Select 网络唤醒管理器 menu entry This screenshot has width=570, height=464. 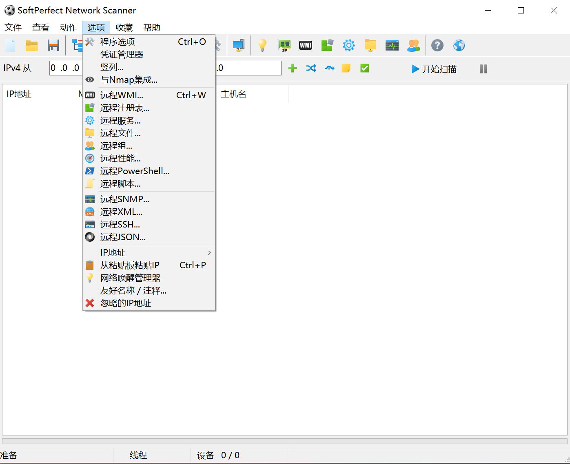(x=149, y=278)
